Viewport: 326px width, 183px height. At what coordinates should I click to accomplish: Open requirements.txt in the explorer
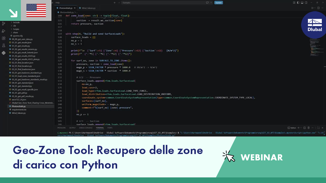[19, 110]
